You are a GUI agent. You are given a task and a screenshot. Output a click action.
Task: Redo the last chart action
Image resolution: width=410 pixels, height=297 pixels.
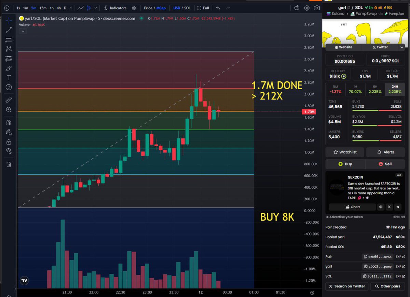(x=229, y=8)
